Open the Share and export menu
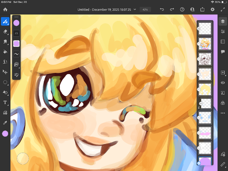Viewport: 228px width, 171px height. pyautogui.click(x=202, y=9)
